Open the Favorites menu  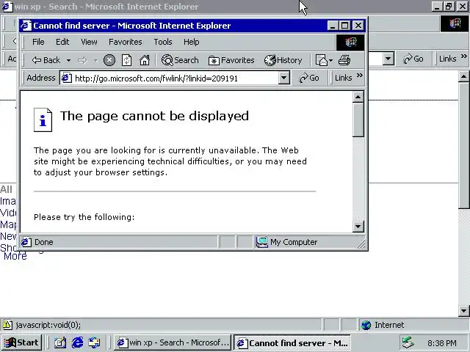[126, 42]
